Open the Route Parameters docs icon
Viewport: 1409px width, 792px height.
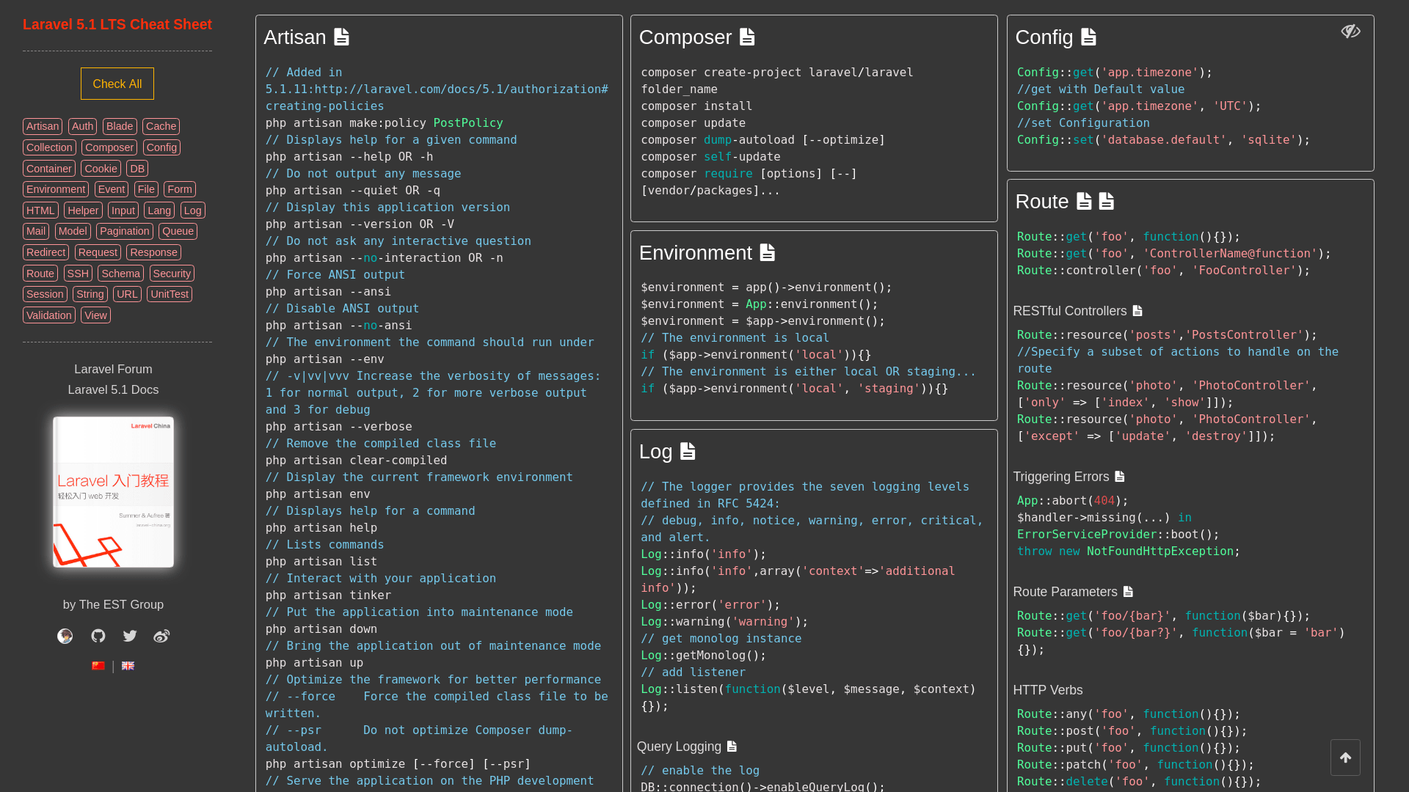pos(1129,592)
